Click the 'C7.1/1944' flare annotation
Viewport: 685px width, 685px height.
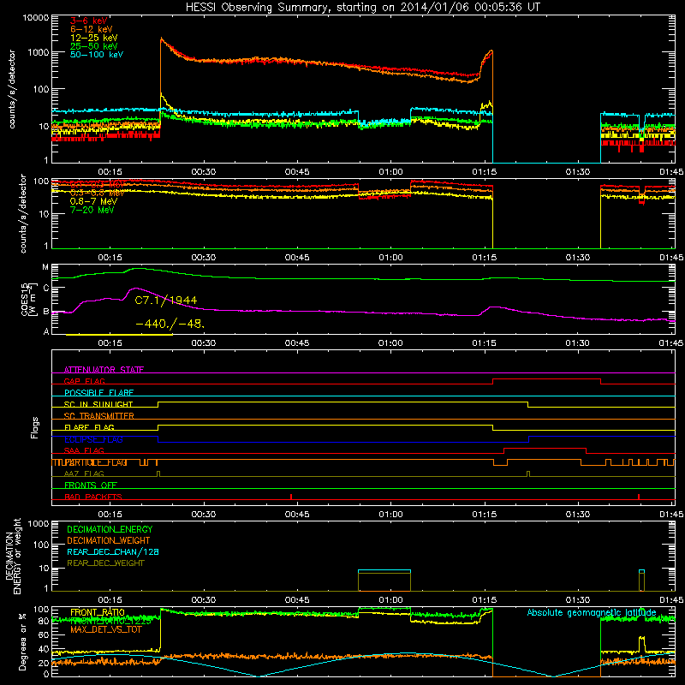(166, 301)
